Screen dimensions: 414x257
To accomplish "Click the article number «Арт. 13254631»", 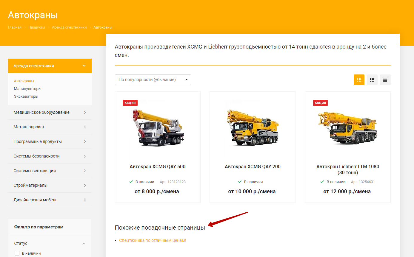I will [363, 182].
